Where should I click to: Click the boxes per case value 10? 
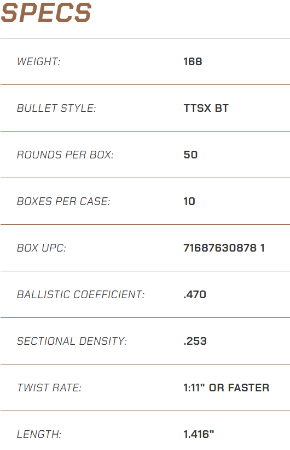click(x=189, y=201)
